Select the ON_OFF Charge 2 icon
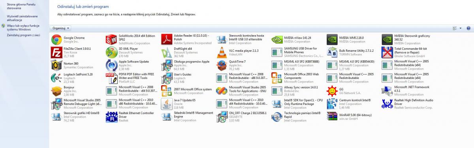The image size is (474, 148). [222, 117]
